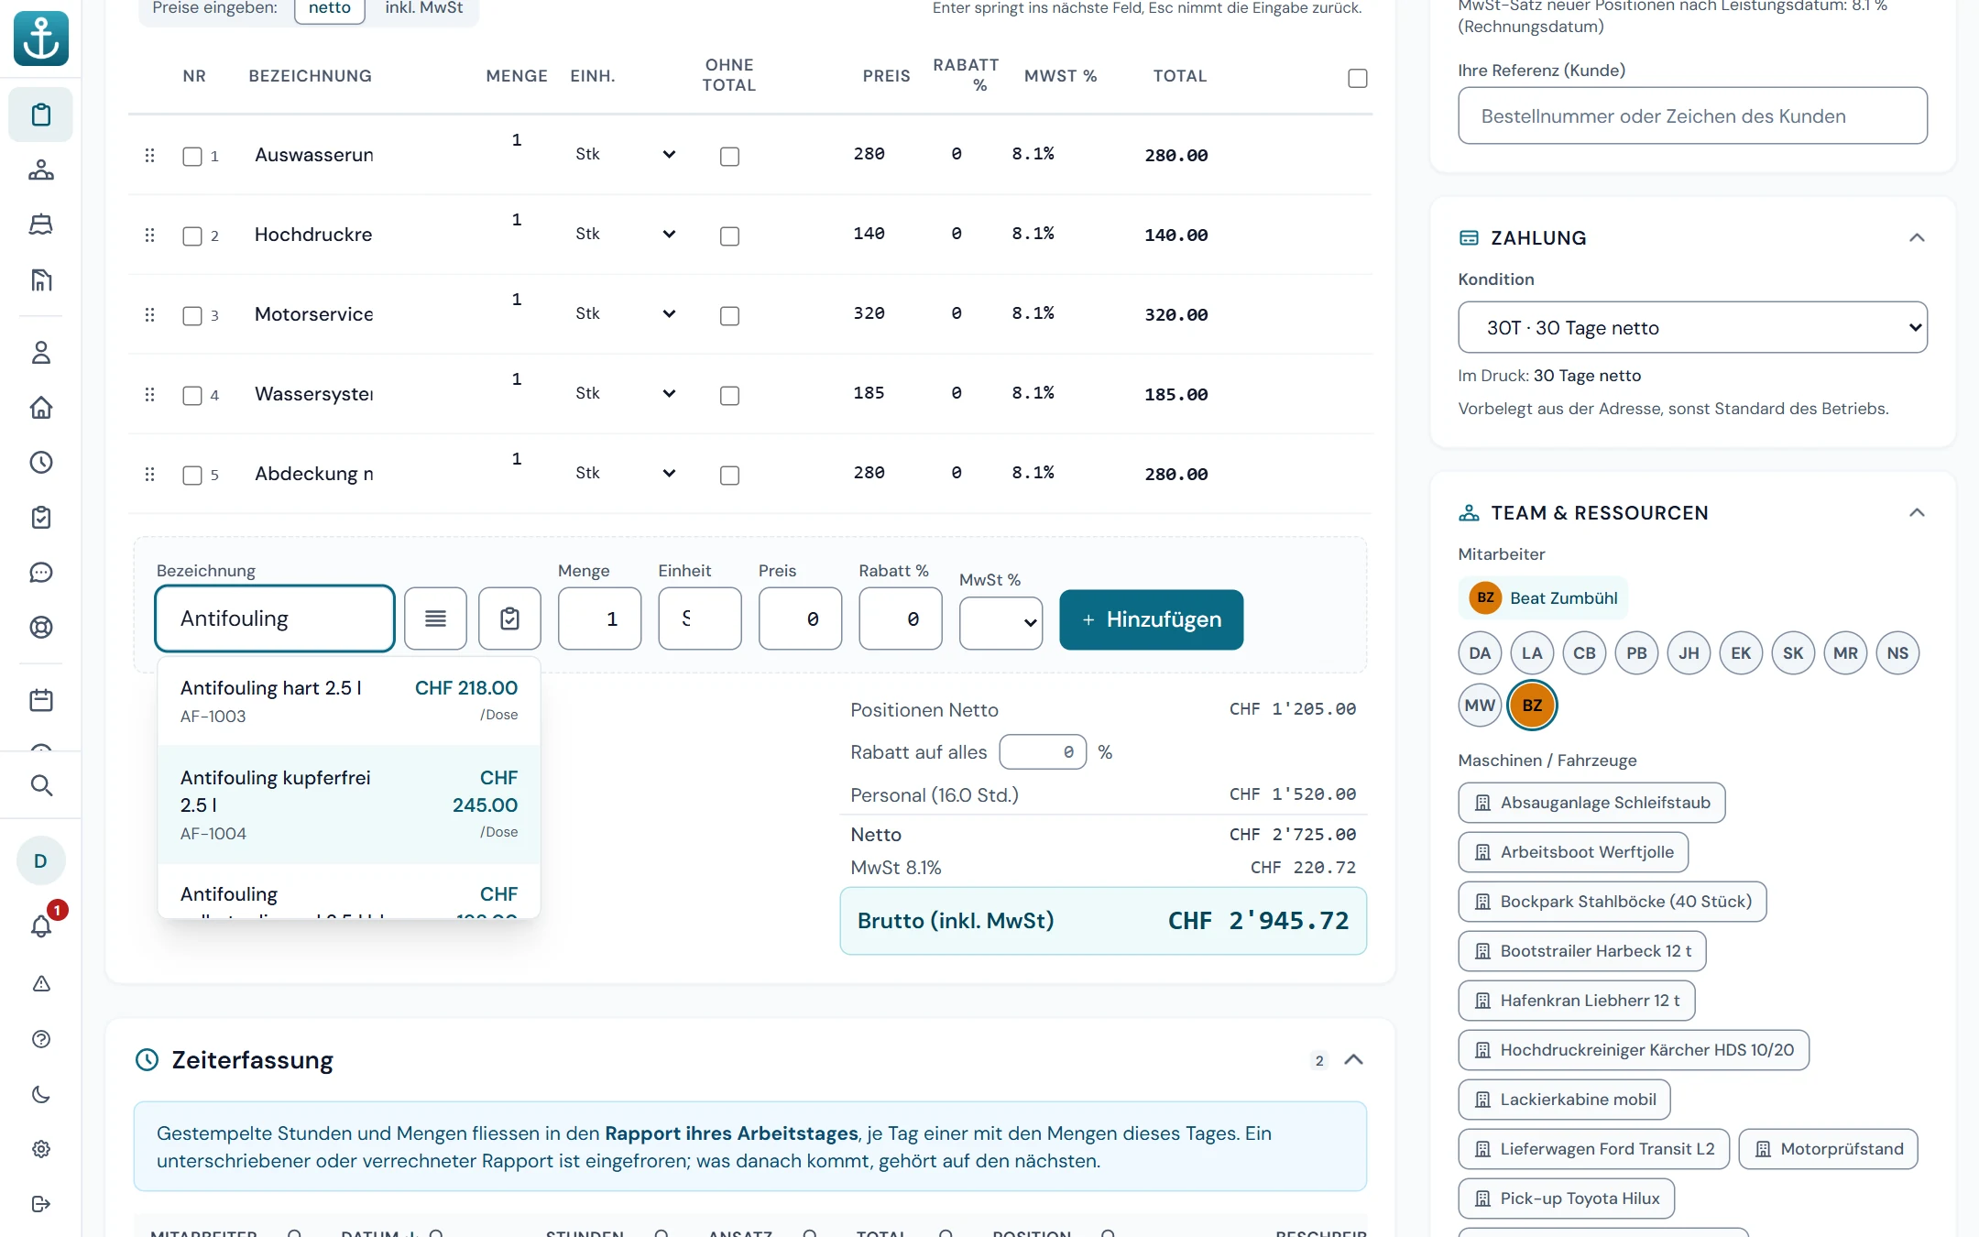Collapse the Zeiterfassung section
Viewport: 1979px width, 1237px height.
tap(1353, 1060)
